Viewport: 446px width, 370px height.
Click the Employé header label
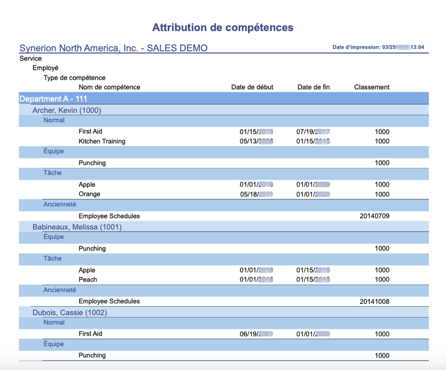point(45,68)
